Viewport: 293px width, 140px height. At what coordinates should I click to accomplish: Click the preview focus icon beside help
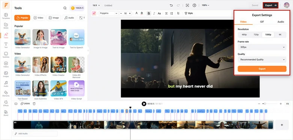point(187,5)
